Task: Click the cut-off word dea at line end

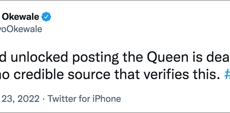Action: (218, 57)
